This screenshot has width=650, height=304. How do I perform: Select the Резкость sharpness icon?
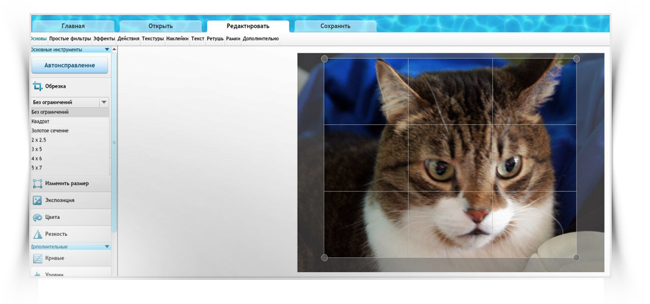38,234
